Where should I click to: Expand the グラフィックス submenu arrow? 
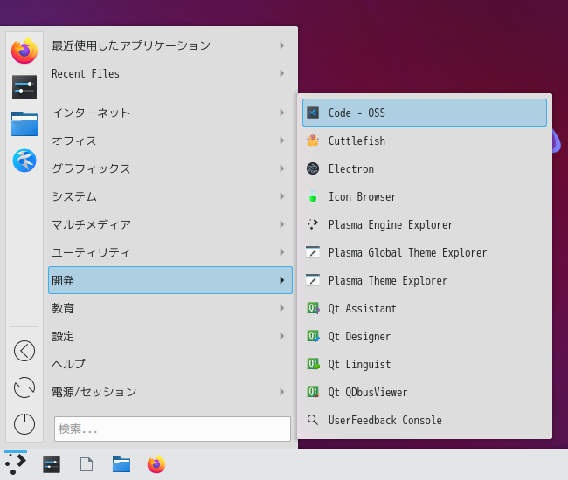pos(282,168)
